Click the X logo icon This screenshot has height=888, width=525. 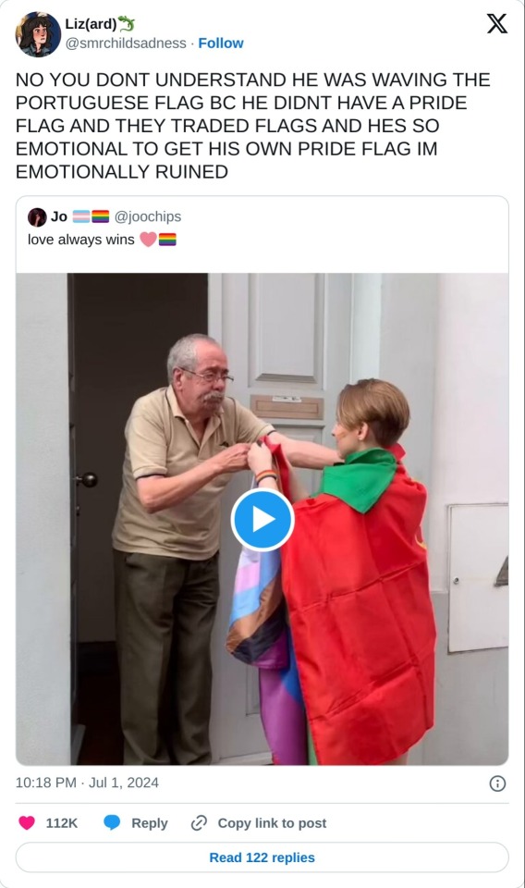[x=496, y=24]
